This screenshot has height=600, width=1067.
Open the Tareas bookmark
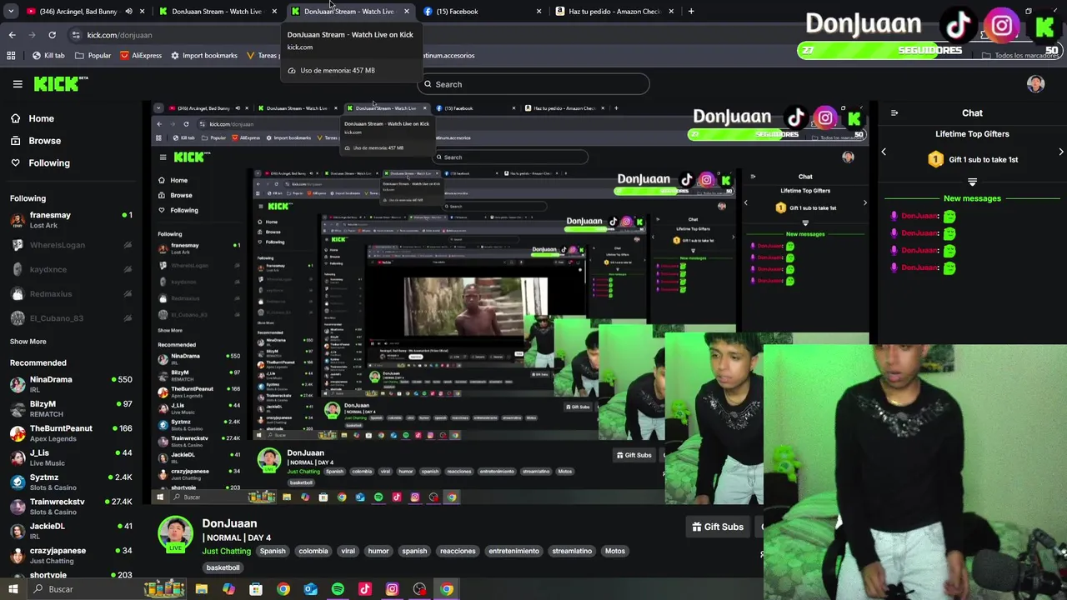[x=263, y=56]
